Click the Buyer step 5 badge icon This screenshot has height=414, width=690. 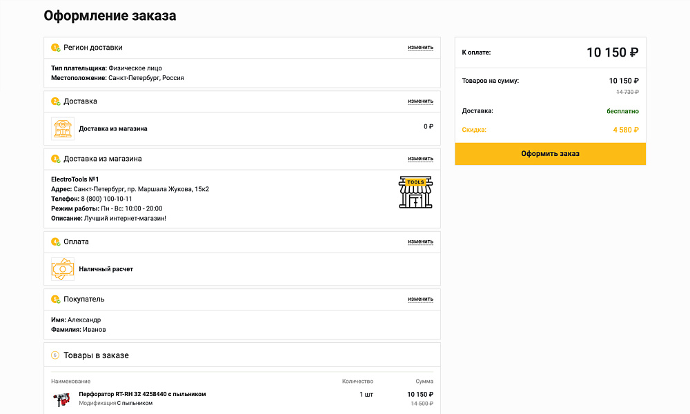[55, 299]
